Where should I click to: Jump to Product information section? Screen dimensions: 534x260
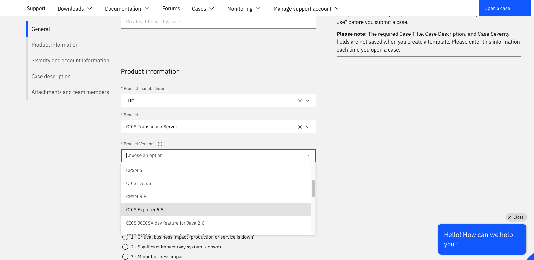point(55,45)
